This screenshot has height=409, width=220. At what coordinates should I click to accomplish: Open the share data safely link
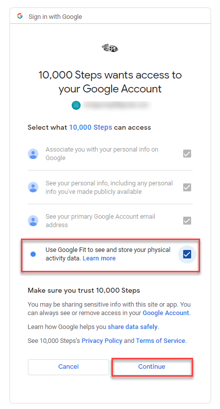coord(133,327)
